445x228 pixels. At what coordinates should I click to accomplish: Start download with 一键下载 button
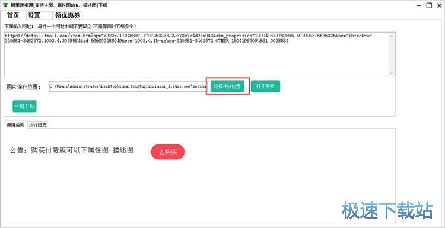pos(24,106)
